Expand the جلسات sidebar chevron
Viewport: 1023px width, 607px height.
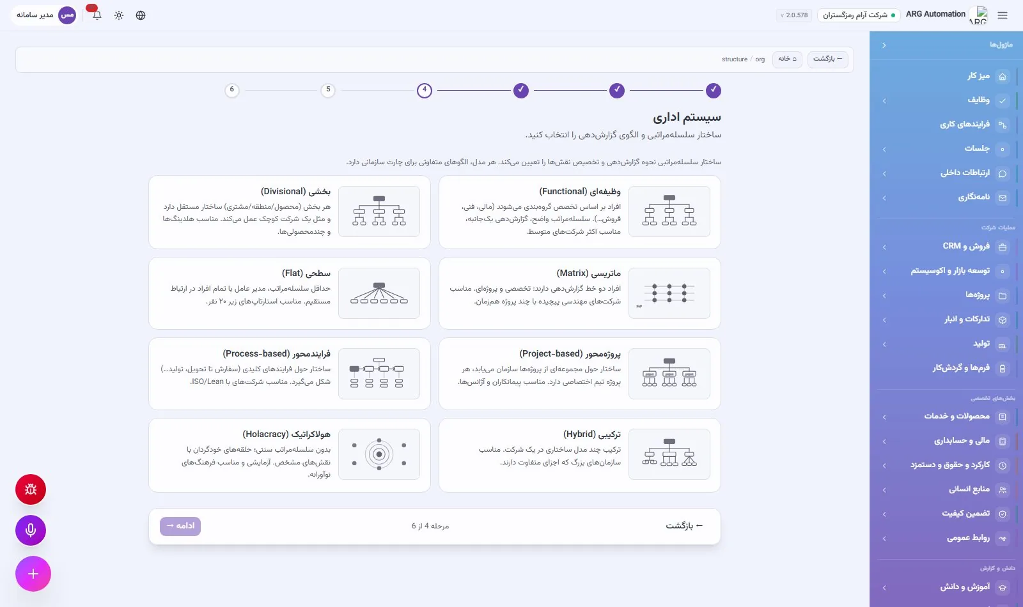click(x=884, y=150)
